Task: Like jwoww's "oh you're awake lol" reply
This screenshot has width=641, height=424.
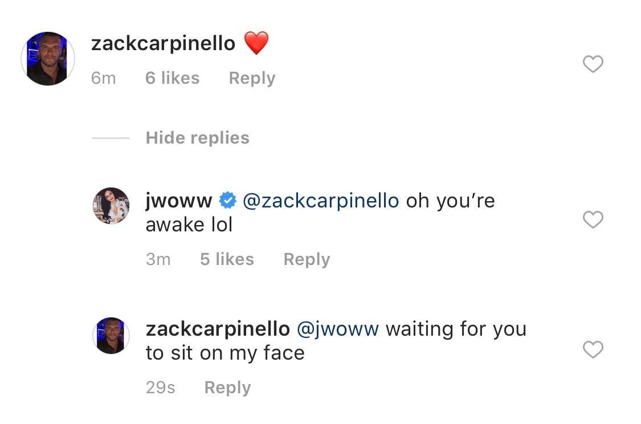Action: tap(593, 219)
